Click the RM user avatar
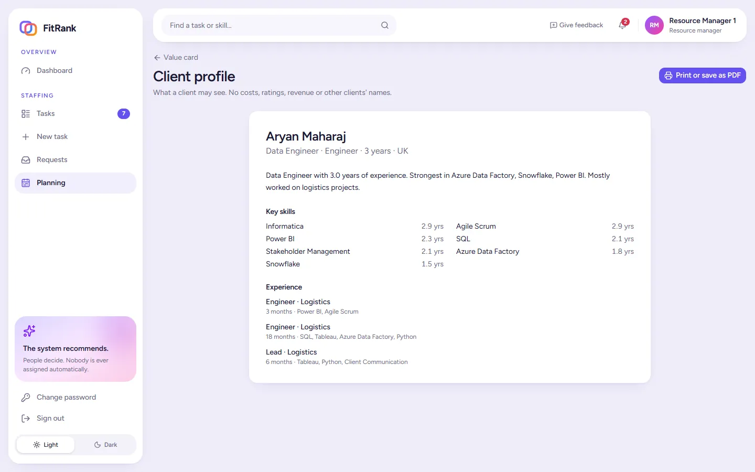755x472 pixels. pos(654,25)
